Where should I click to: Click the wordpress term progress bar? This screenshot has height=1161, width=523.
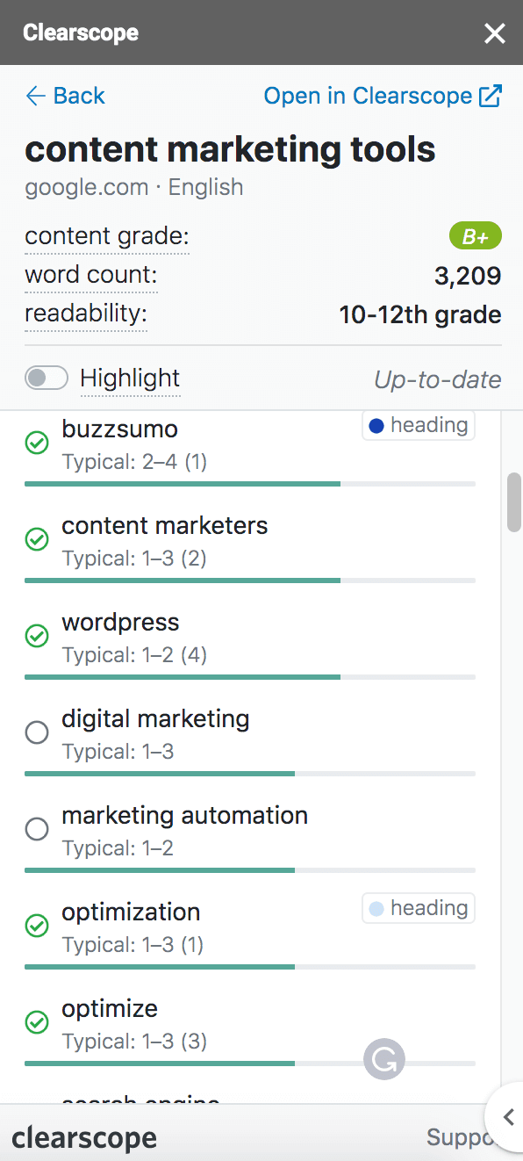(x=250, y=677)
